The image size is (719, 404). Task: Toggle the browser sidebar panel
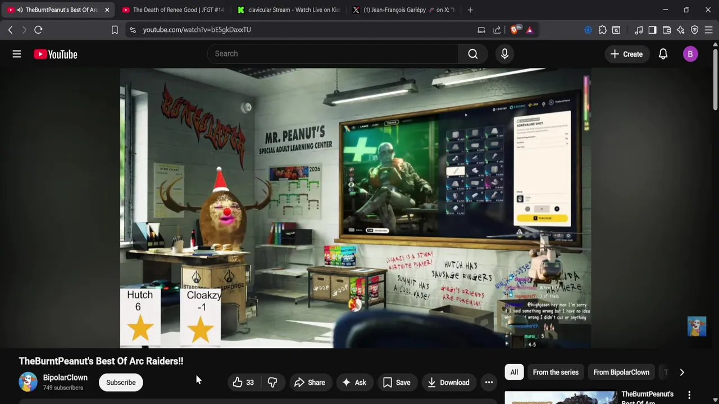click(x=652, y=30)
